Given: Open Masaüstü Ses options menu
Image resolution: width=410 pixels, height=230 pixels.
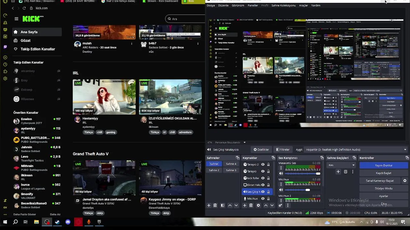Looking at the screenshot, I should (281, 169).
